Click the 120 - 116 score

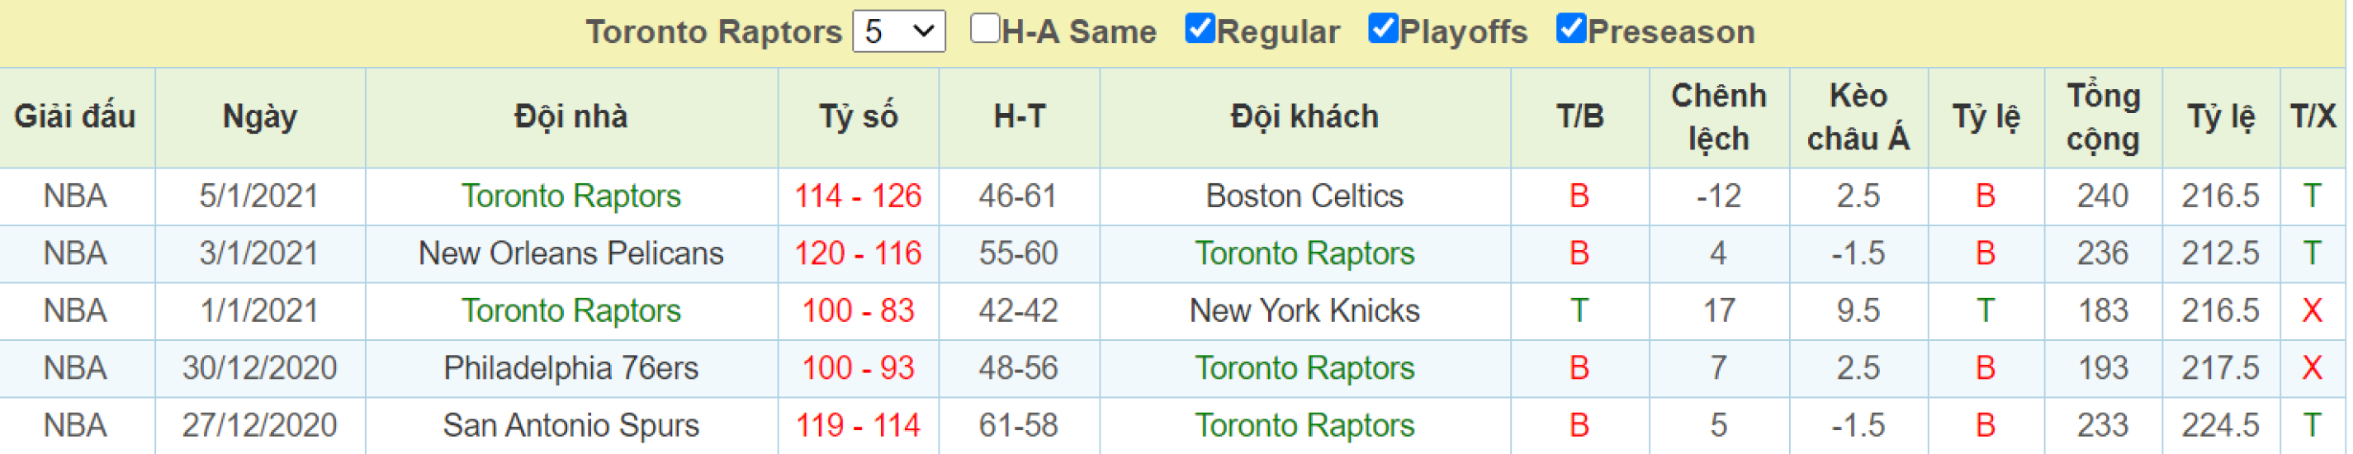click(858, 253)
